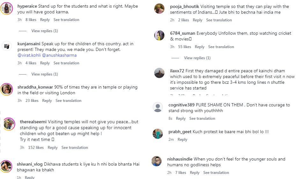Open the shiwani_vlog username link
Viewport: 297px width, 179px height.
pos(30,164)
